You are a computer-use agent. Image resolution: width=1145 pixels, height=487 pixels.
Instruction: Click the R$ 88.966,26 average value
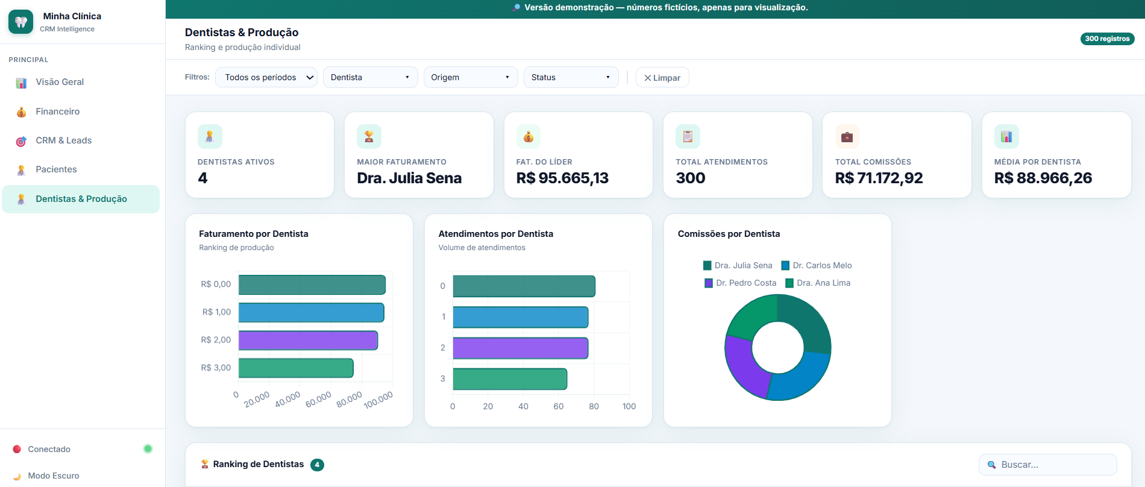pos(1043,178)
